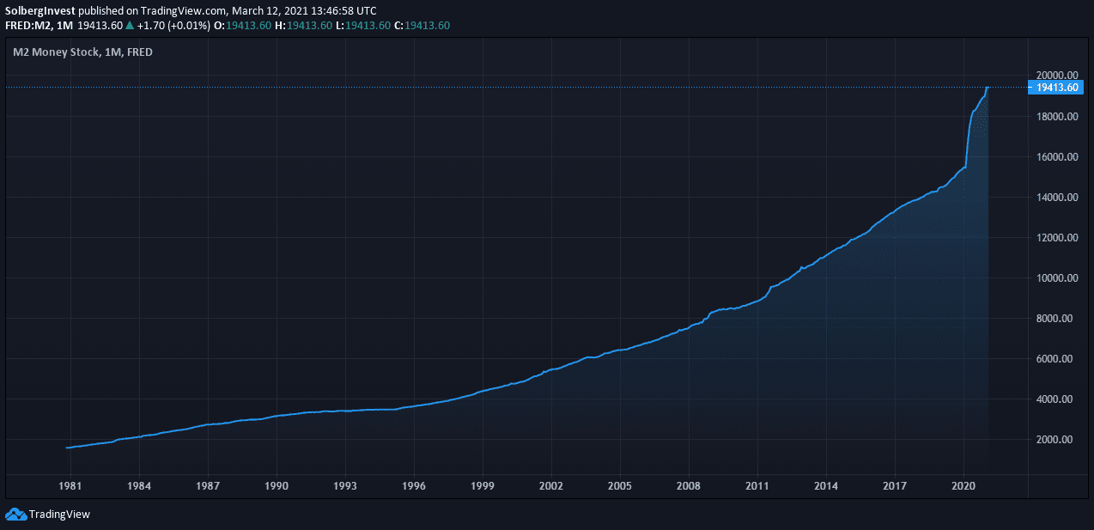The image size is (1094, 530).
Task: Click the 1993 year on time axis
Action: [x=345, y=486]
